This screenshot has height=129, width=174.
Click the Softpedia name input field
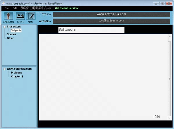point(91,30)
